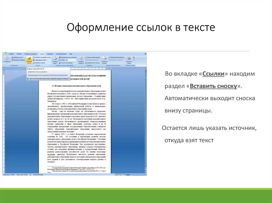
Task: Click the heading 1.1 История становления in document
Action: pyautogui.click(x=76, y=86)
